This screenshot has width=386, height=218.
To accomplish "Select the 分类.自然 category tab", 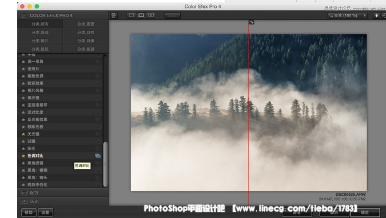I will (86, 33).
